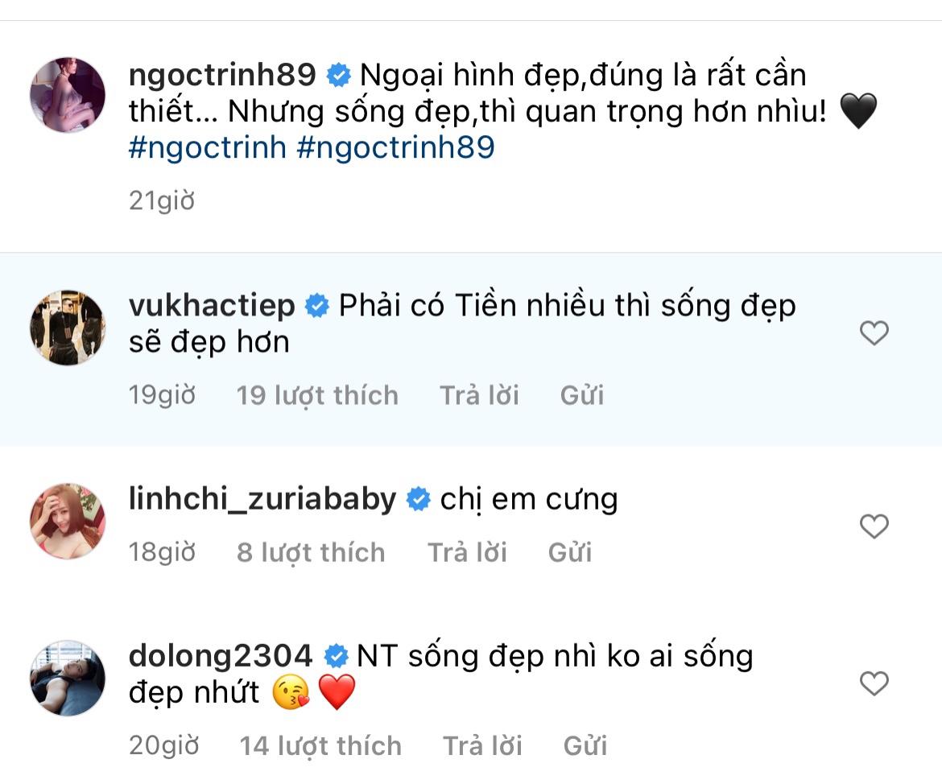Click ngoctrinh89's blue verified badge
942x784 pixels.
point(337,74)
